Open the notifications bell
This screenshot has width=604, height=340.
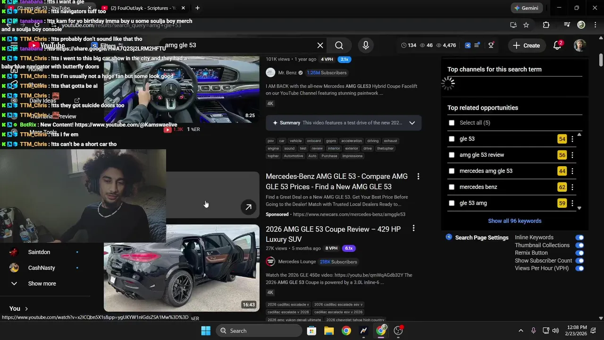557,45
